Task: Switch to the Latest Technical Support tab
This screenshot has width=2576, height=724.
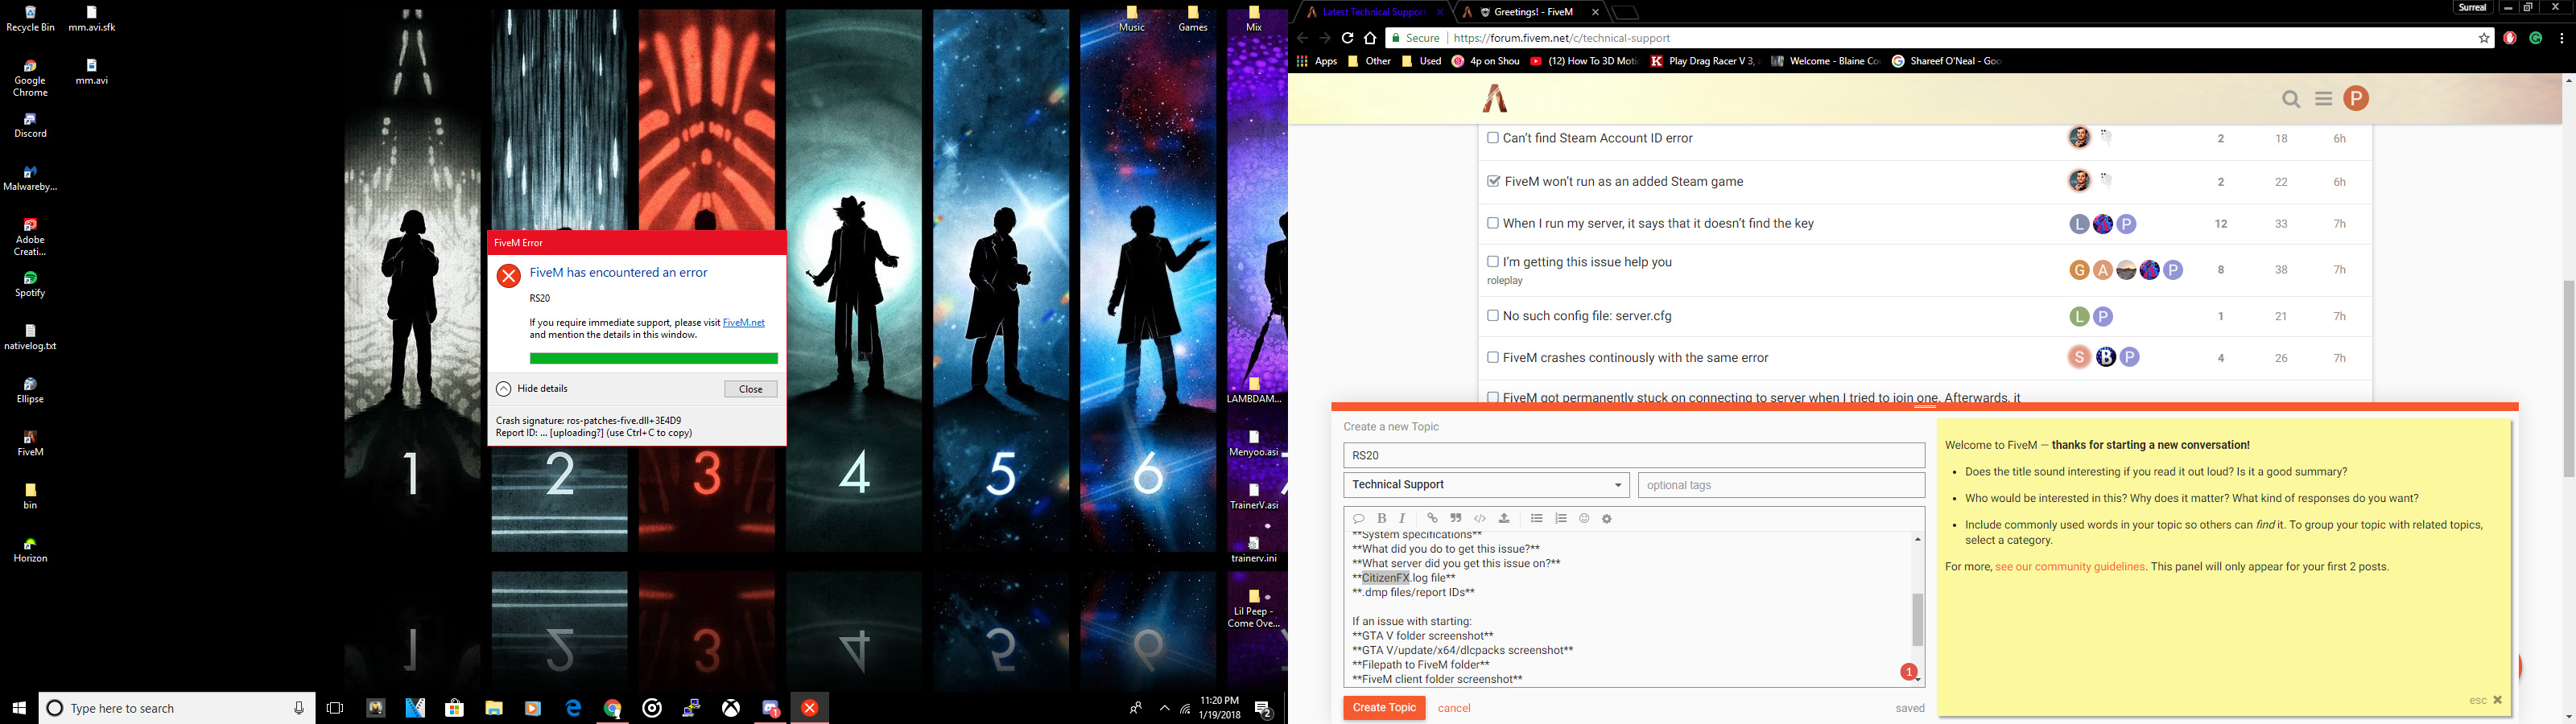Action: click(x=1373, y=12)
